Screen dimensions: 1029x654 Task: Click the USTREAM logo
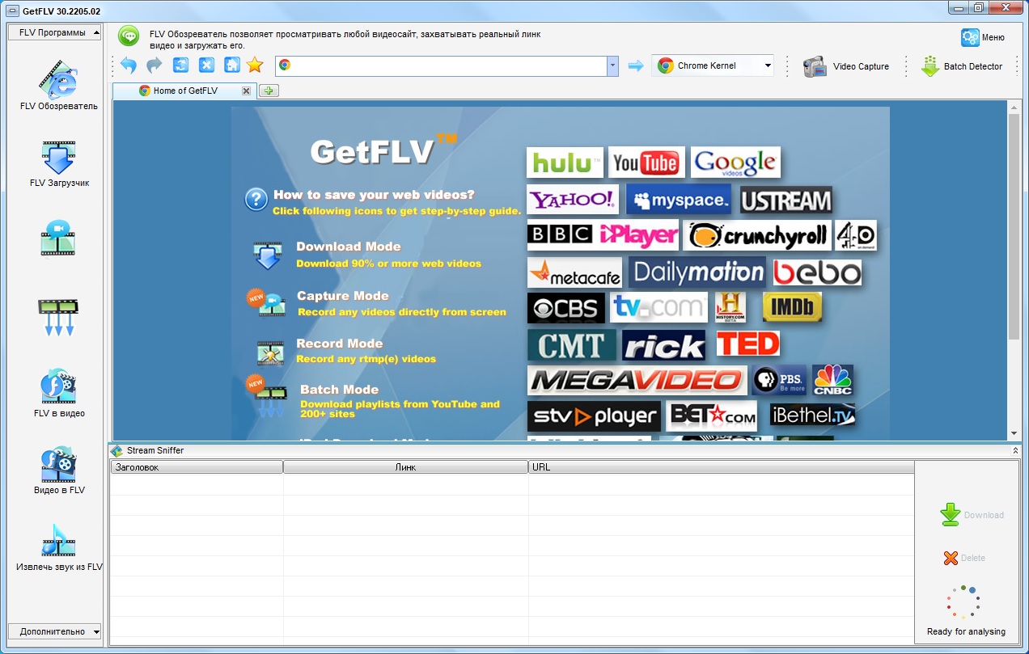(x=786, y=200)
